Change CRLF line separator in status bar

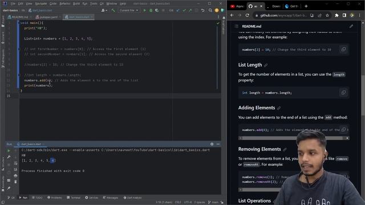click(x=178, y=202)
